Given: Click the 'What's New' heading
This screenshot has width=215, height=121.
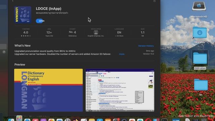Looking at the screenshot, I should (23, 46).
